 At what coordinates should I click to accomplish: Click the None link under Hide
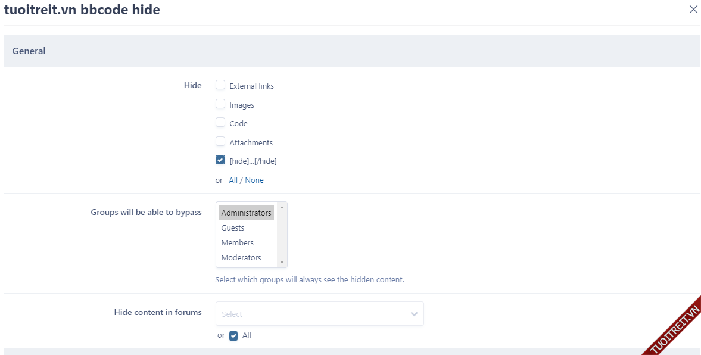(x=254, y=180)
